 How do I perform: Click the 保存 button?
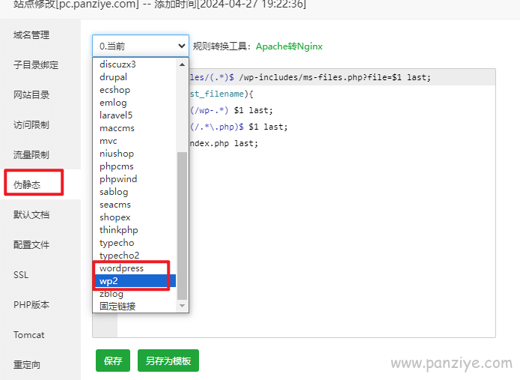pos(113,361)
